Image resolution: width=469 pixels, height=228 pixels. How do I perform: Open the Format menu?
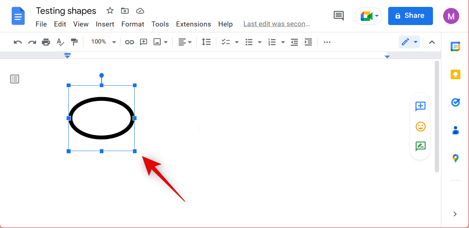coord(133,24)
